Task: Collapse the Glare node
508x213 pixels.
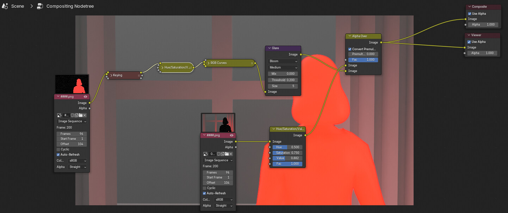Action: pyautogui.click(x=270, y=48)
